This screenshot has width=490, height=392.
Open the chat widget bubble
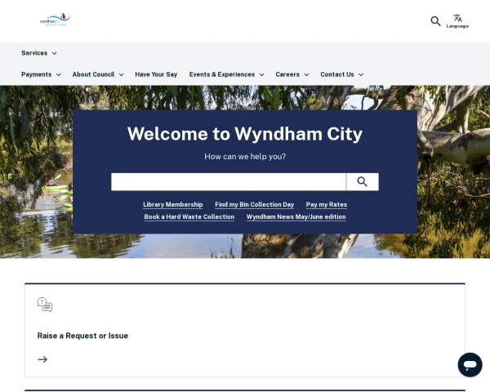pyautogui.click(x=470, y=364)
